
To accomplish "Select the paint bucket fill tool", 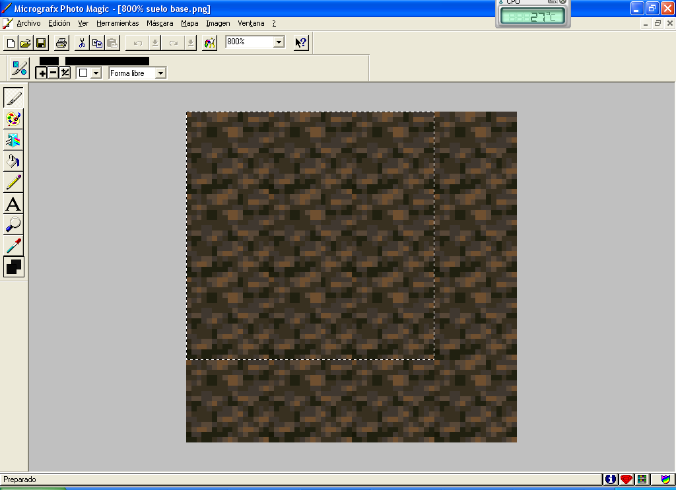I will click(x=14, y=161).
